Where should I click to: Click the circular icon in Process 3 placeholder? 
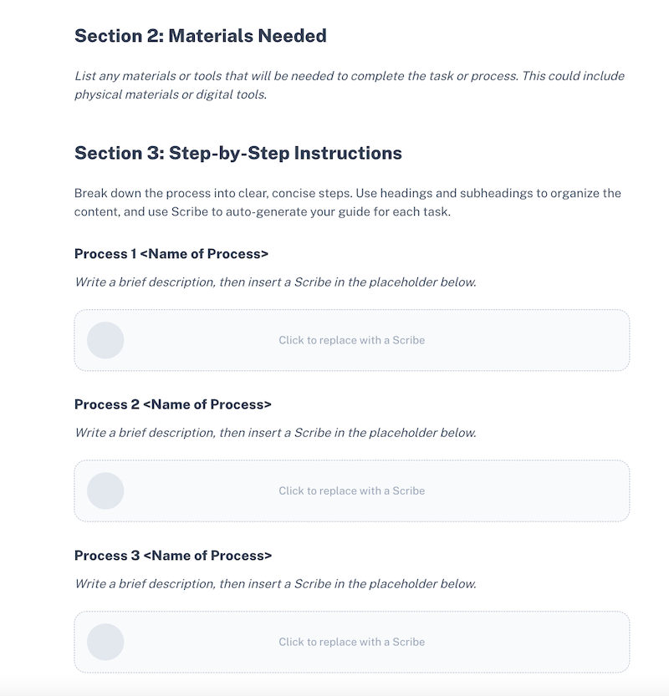[105, 642]
